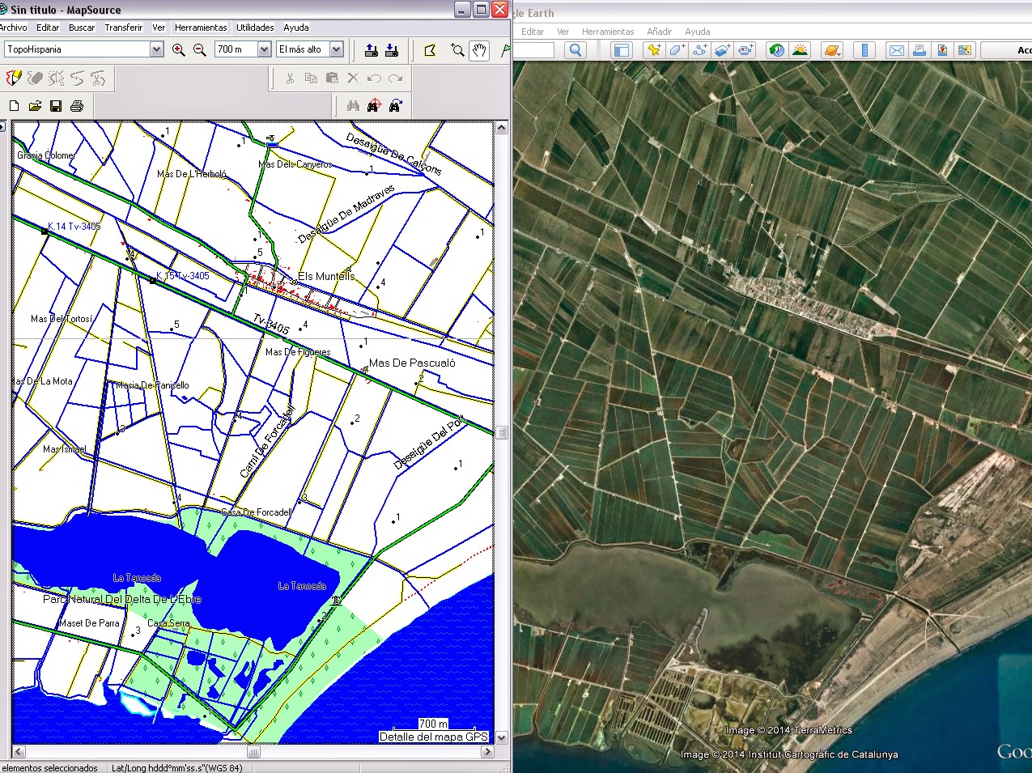Open the Transferir menu in MapSource
The height and width of the screenshot is (773, 1032).
point(123,27)
